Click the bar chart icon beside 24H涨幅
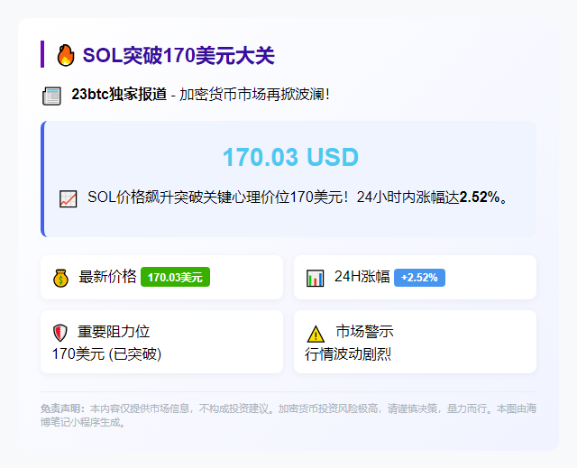 pyautogui.click(x=316, y=278)
